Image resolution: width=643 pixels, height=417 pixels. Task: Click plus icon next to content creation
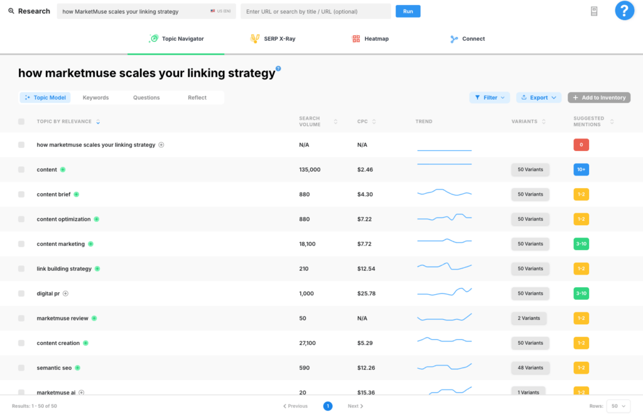pyautogui.click(x=85, y=343)
